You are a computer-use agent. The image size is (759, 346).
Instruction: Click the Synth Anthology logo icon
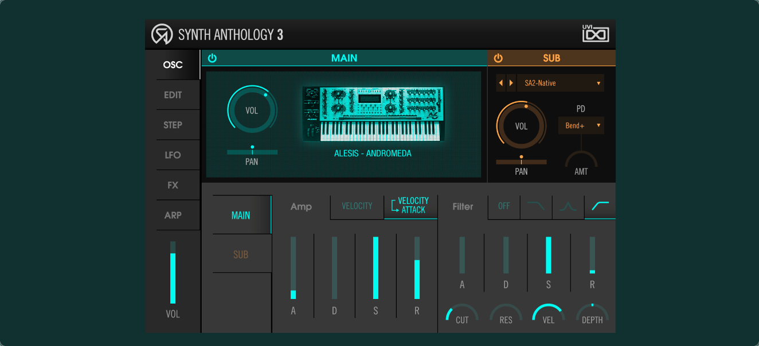[x=162, y=34]
